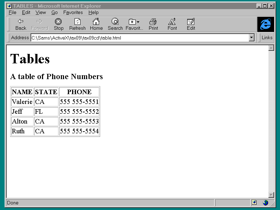Image resolution: width=280 pixels, height=210 pixels.
Task: Open the Search toolbar icon
Action: (115, 24)
